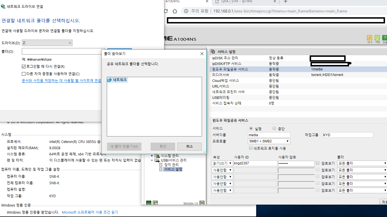Open the 프로토콜 SMB1 + SMB2 dropdown
The height and width of the screenshot is (217, 387).
tap(269, 141)
